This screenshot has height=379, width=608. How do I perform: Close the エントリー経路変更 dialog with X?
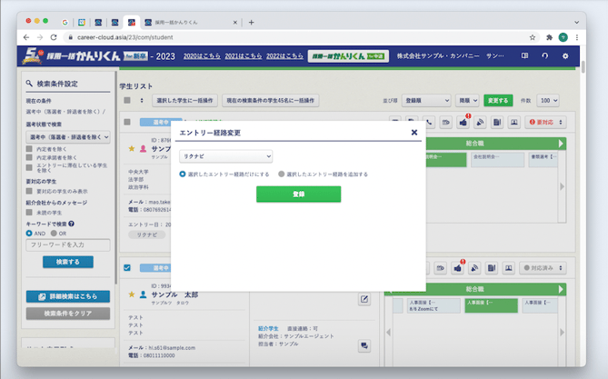(414, 133)
